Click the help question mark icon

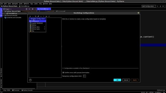pos(30,80)
